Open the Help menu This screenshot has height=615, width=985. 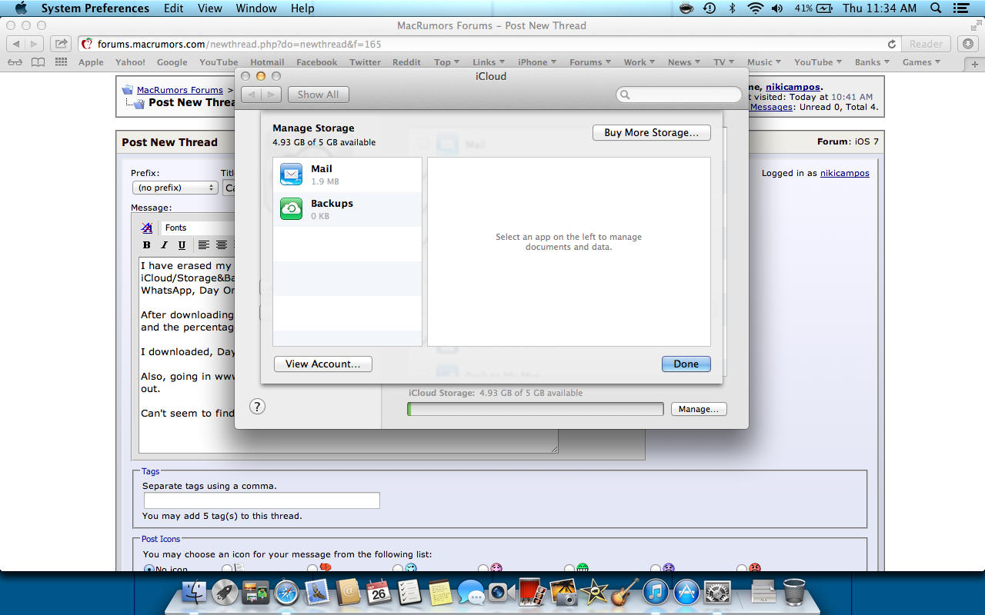[302, 8]
